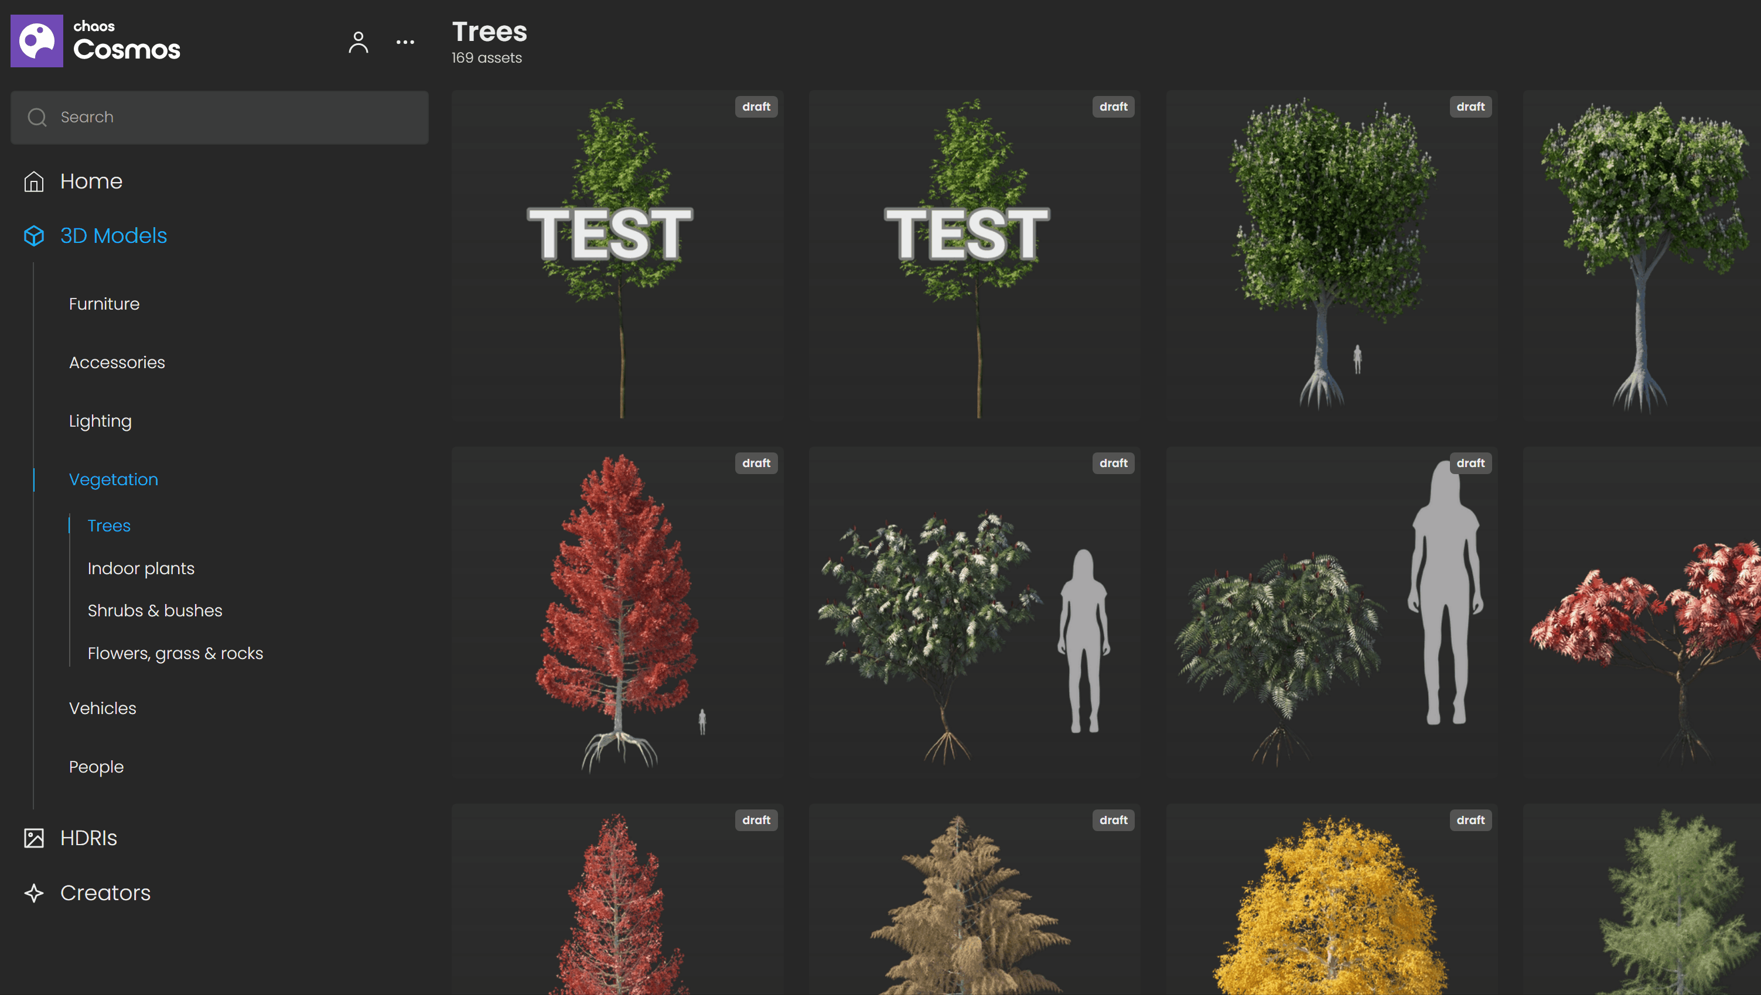The image size is (1761, 995).
Task: Open Shrubs & bushes subcategory
Action: 155,610
